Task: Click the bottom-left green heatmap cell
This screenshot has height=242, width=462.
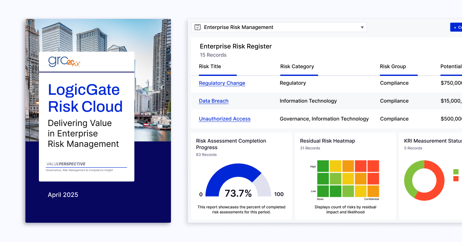Action: click(323, 191)
